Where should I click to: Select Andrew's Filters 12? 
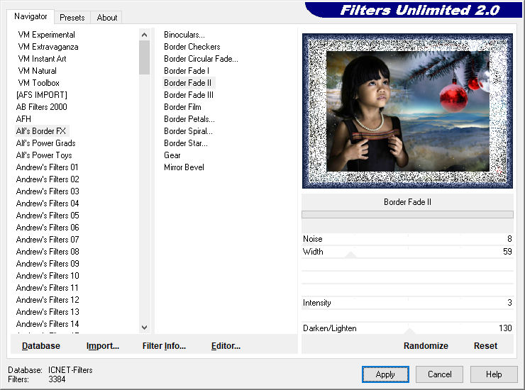(x=48, y=300)
